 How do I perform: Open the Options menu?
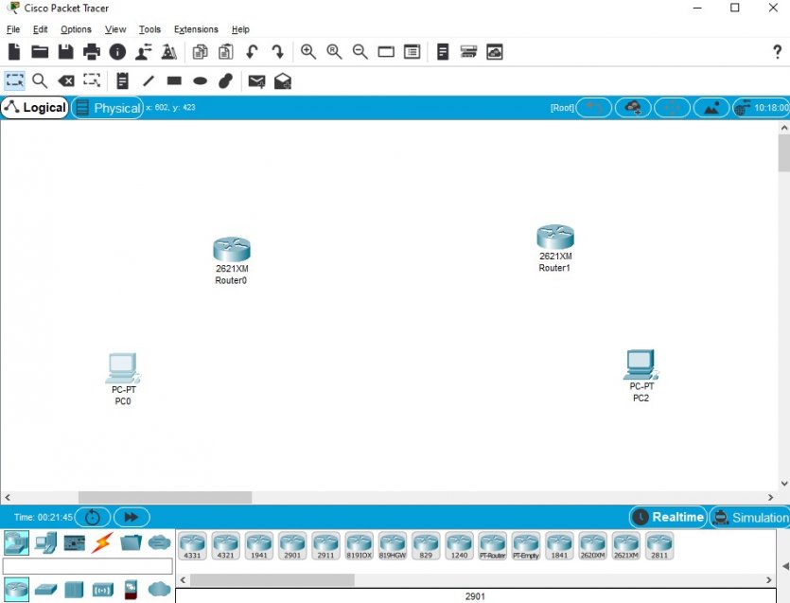click(x=76, y=29)
